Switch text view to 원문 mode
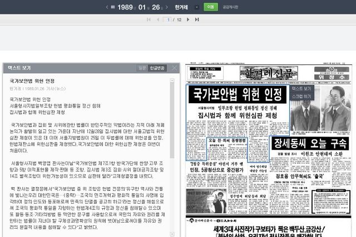This screenshot has width=356, height=237. (142, 68)
